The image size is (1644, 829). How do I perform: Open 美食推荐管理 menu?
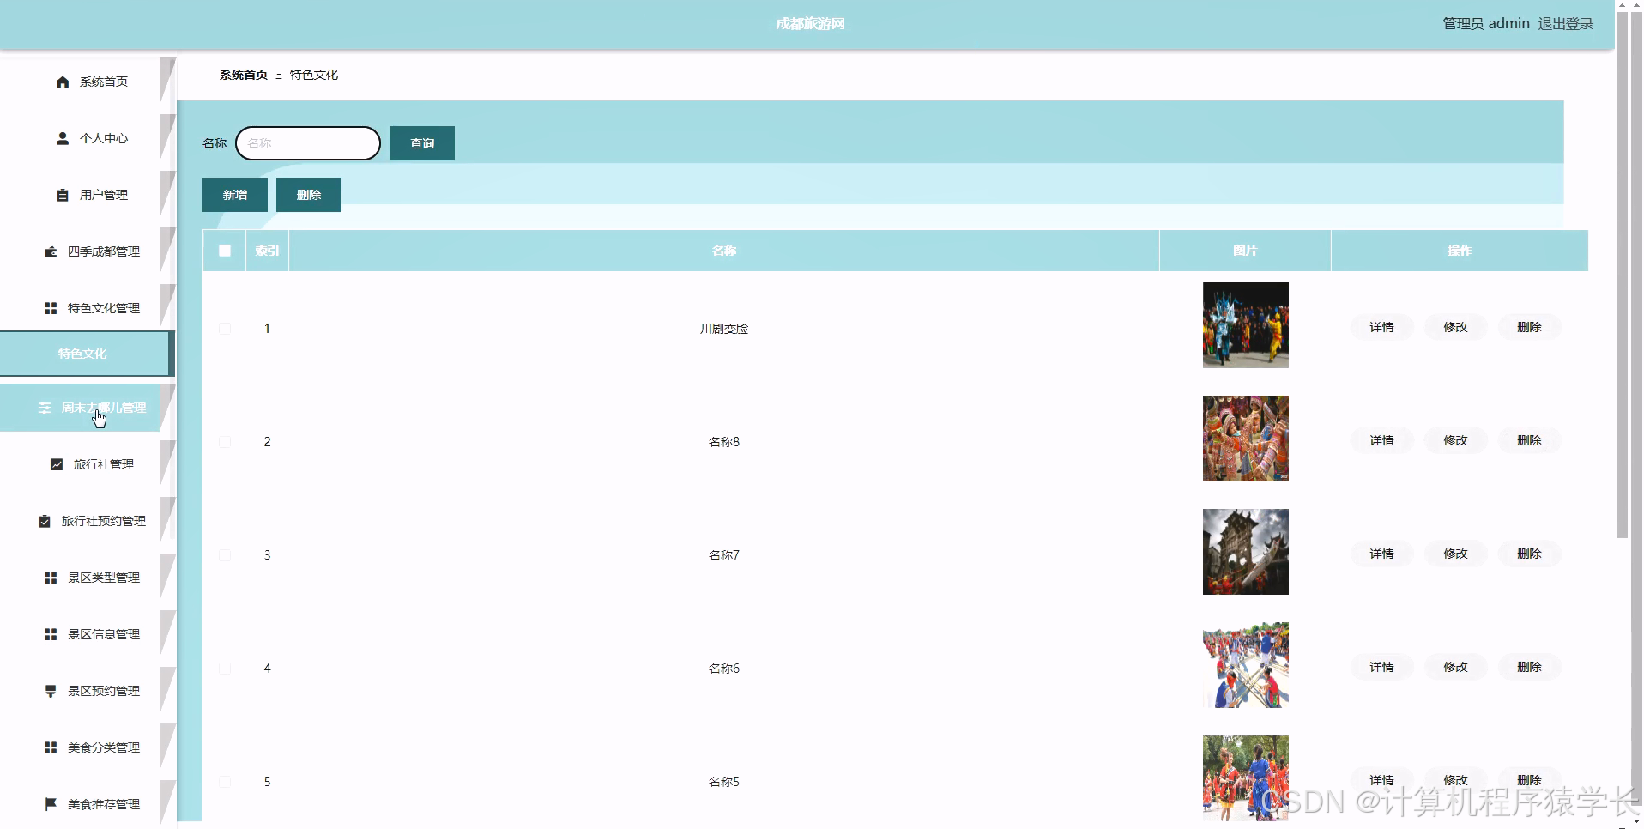88,804
